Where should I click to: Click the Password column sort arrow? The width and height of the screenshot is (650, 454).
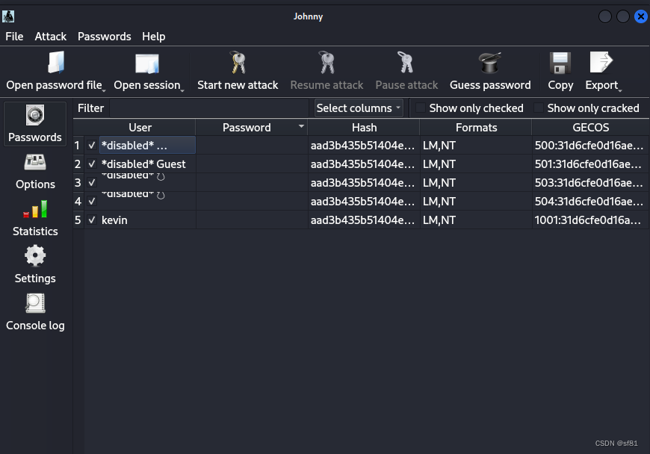pyautogui.click(x=301, y=126)
